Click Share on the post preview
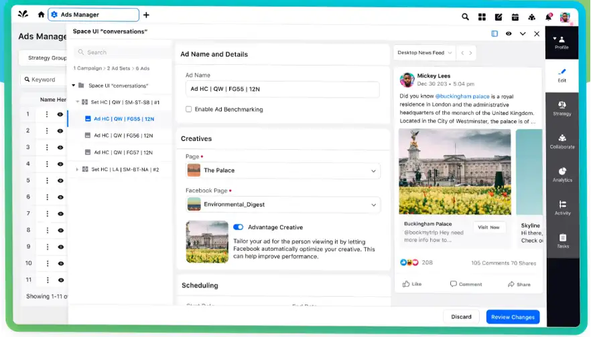Image resolution: width=591 pixels, height=337 pixels. click(x=519, y=284)
